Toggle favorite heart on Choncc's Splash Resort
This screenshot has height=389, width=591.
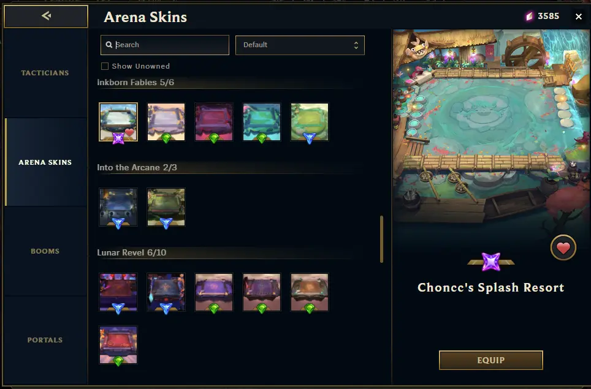[x=563, y=247]
